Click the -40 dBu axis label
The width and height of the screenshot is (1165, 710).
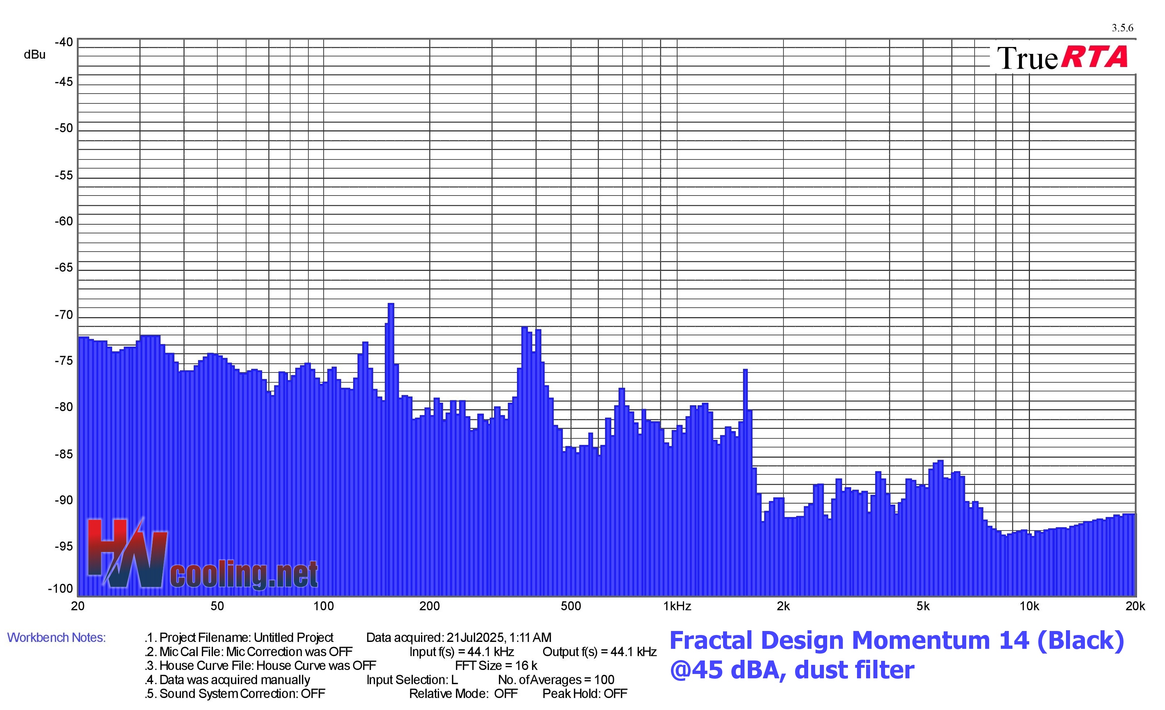64,42
